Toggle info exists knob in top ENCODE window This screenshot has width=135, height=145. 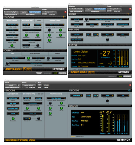pyautogui.click(x=38, y=45)
